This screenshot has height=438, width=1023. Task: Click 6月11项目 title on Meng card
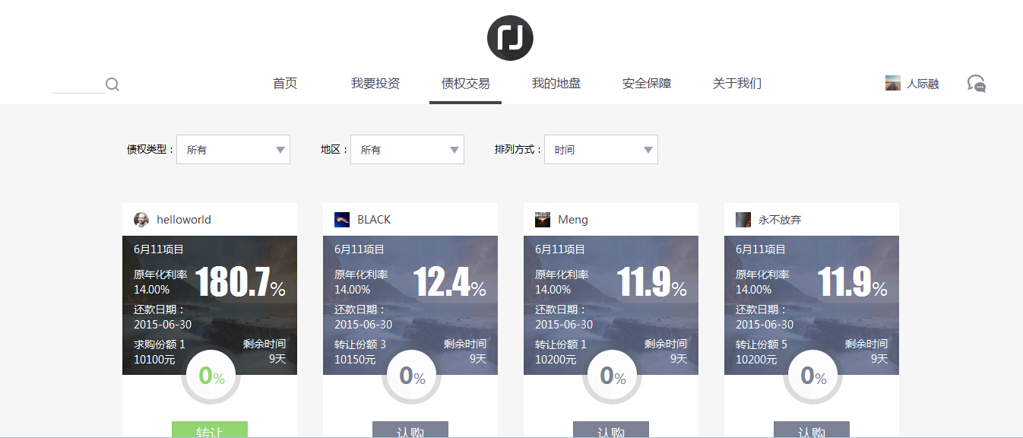[560, 249]
